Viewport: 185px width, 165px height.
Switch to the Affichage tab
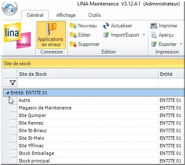pos(66,15)
